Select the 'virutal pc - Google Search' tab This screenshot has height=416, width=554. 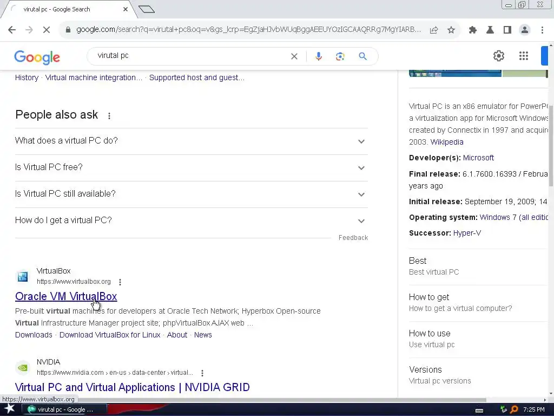coord(67,10)
